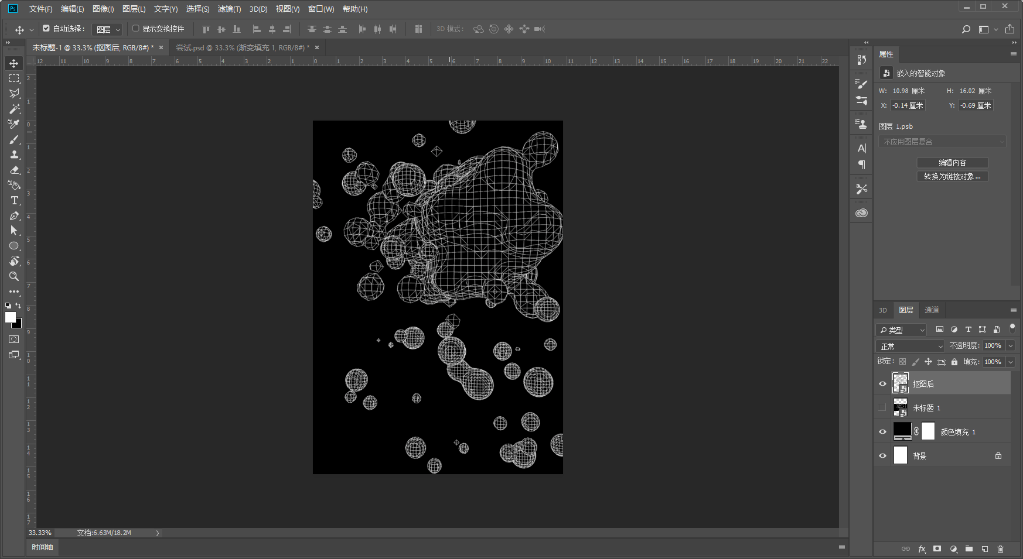Pick the Pen tool
This screenshot has height=559, width=1023.
click(14, 215)
